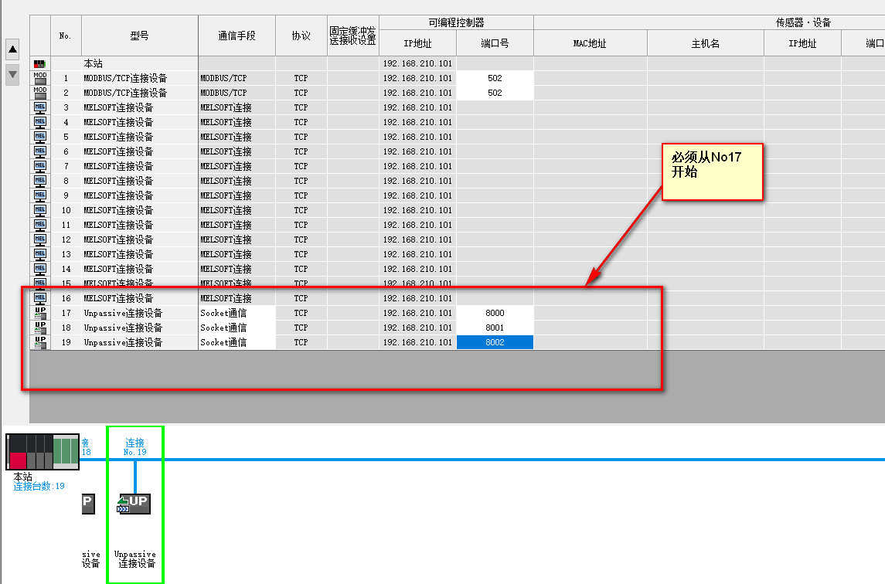Click the move-up arrow button
The image size is (885, 584).
point(12,50)
